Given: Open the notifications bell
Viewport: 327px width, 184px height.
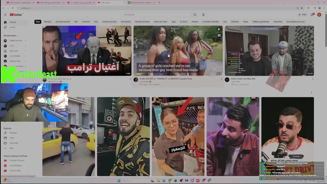Looking at the screenshot, I should [312, 15].
